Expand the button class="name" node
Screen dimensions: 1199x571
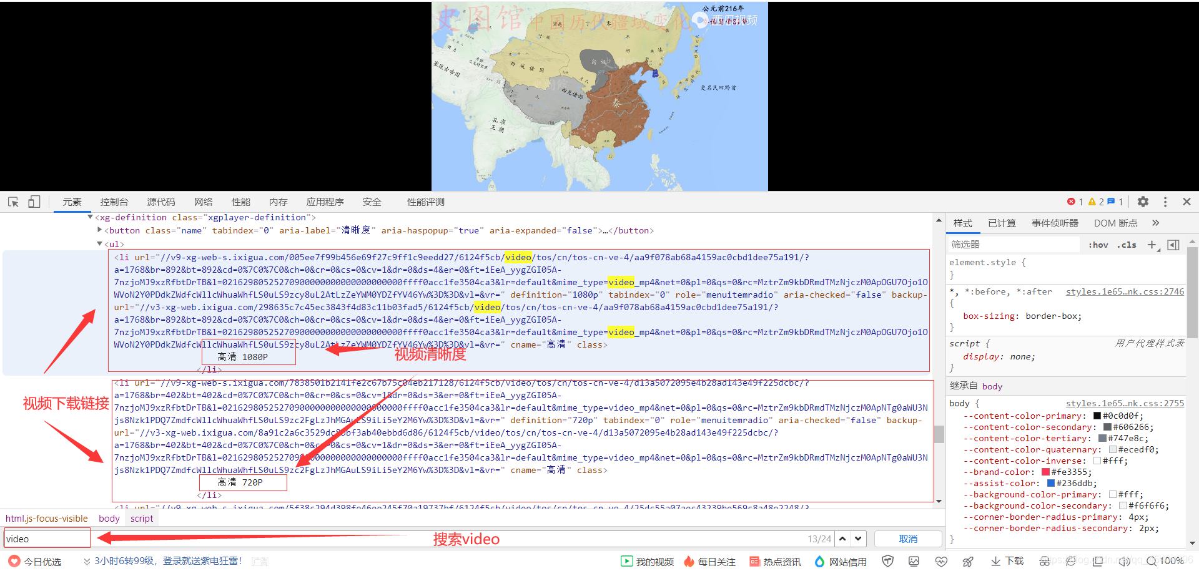[100, 230]
